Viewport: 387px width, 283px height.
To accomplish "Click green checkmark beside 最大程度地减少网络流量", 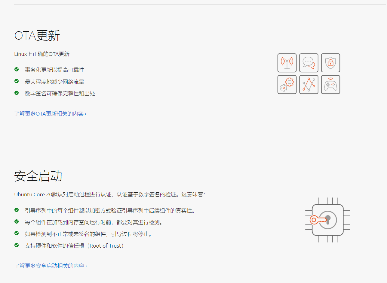I will tap(17, 81).
